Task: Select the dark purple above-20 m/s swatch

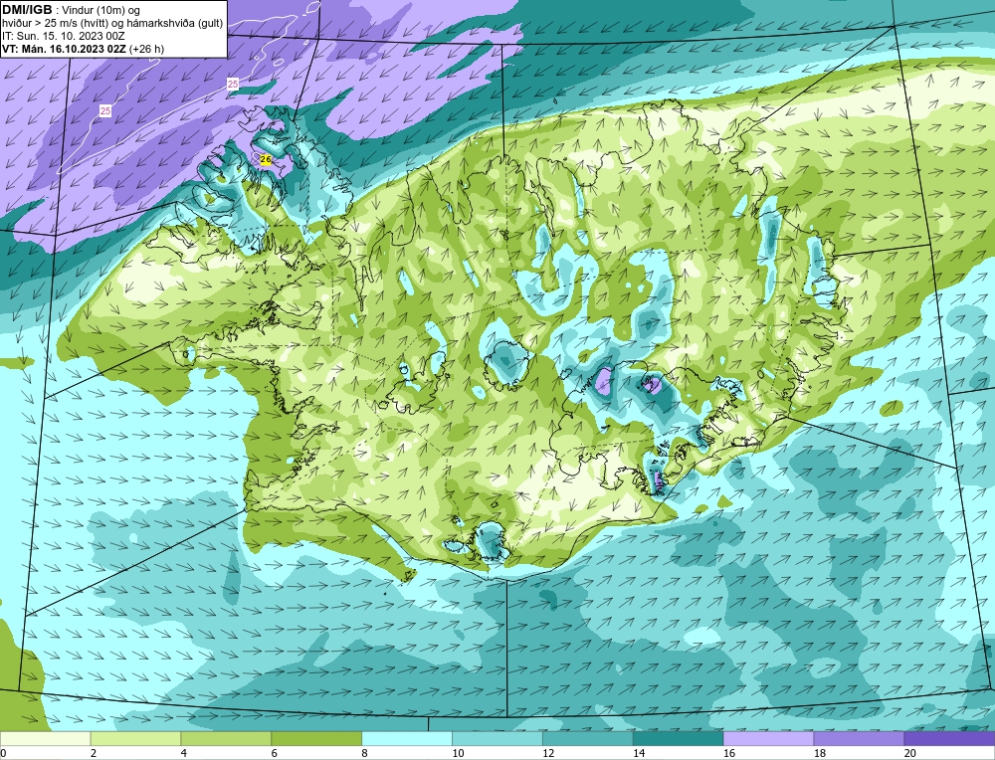Action: 949,738
